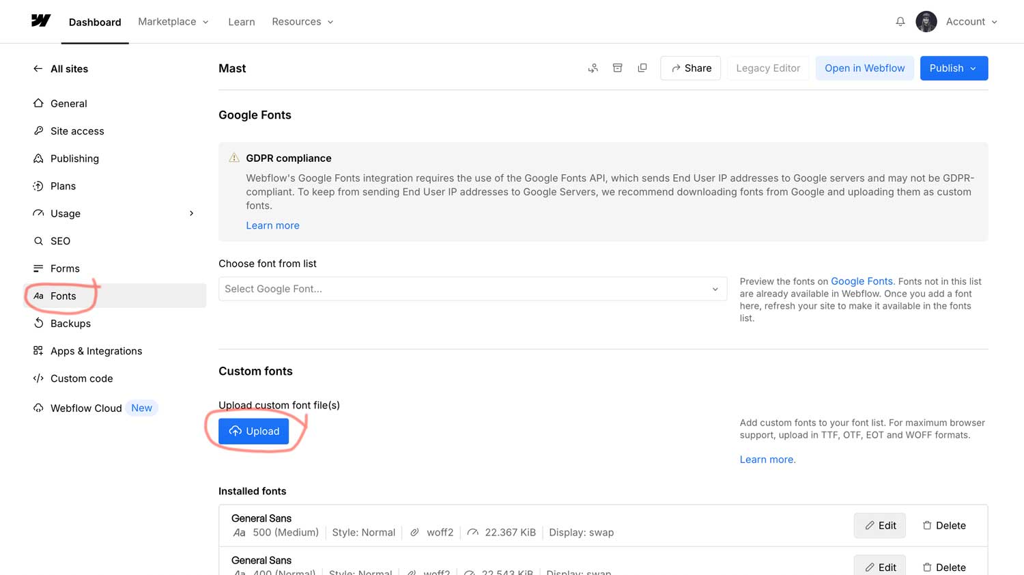Expand the Marketplace menu
This screenshot has height=575, width=1024.
(x=173, y=22)
